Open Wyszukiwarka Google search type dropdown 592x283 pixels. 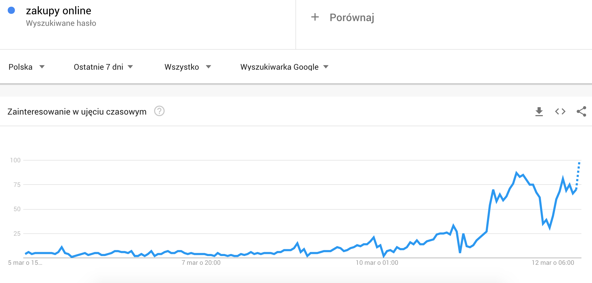click(x=284, y=67)
